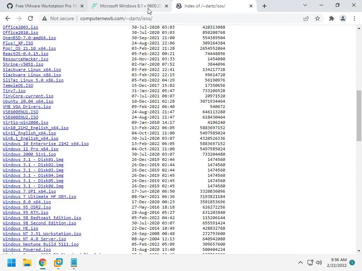Show hidden system tray icons
This screenshot has height=271, width=362.
(x=300, y=263)
